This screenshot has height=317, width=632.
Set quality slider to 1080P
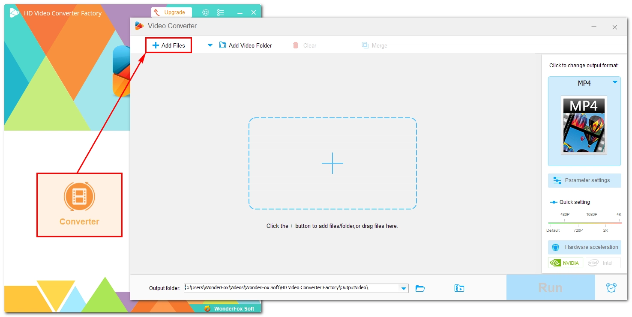click(592, 223)
